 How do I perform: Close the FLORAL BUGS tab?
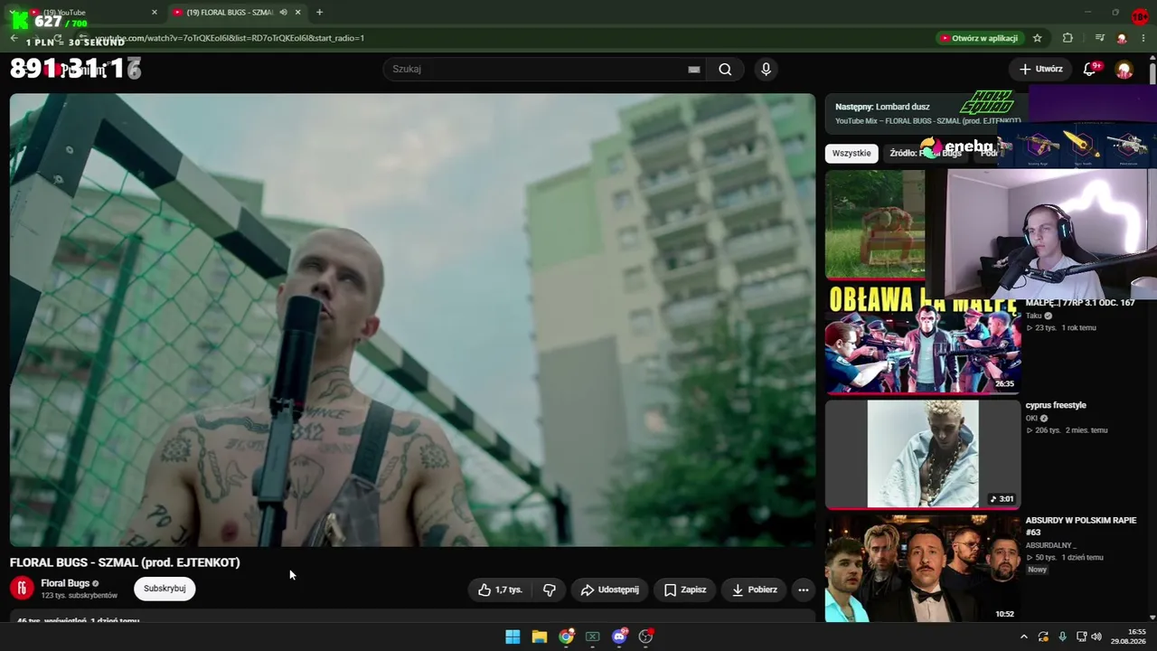click(297, 12)
